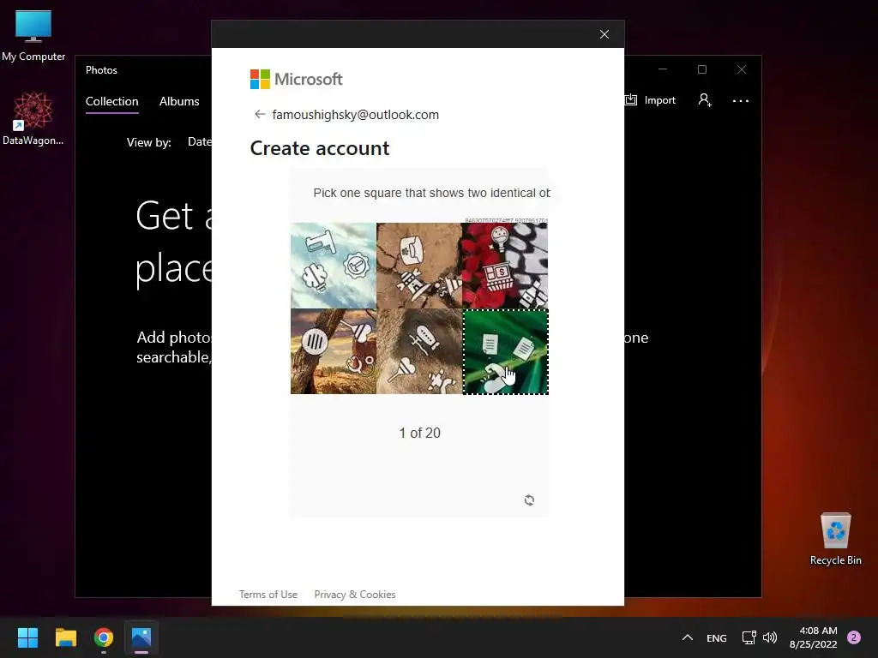This screenshot has width=878, height=658.
Task: Pick the brown fur puzzle square
Action: 419,351
